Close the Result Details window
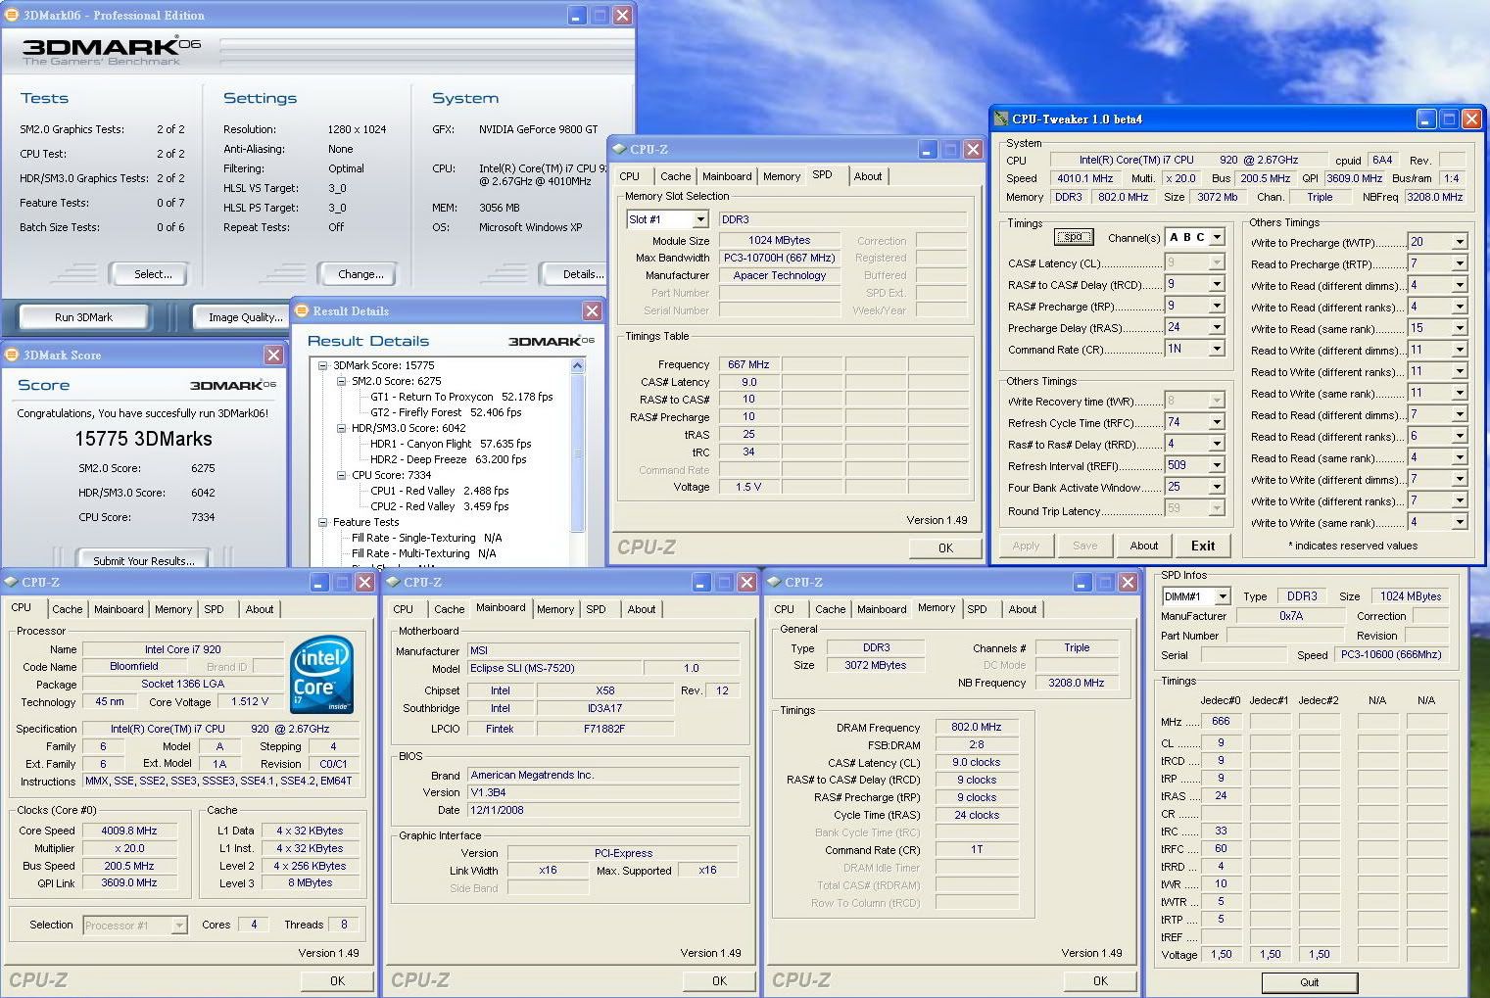Screen dimensions: 1490x998 tap(592, 310)
